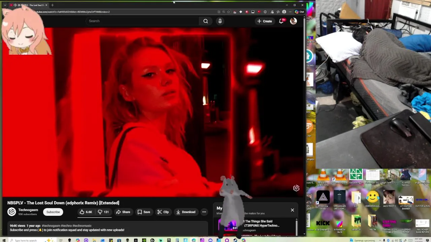
Task: Open the browser profile icon
Action: point(284,12)
